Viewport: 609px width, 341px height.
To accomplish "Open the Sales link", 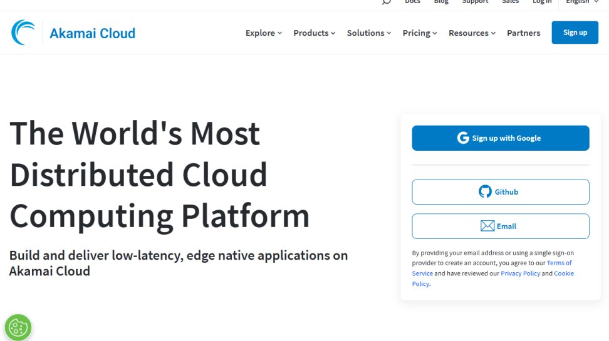I will click(x=511, y=2).
